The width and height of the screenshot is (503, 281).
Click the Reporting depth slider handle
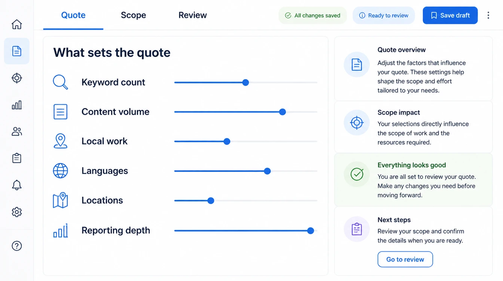pyautogui.click(x=310, y=231)
